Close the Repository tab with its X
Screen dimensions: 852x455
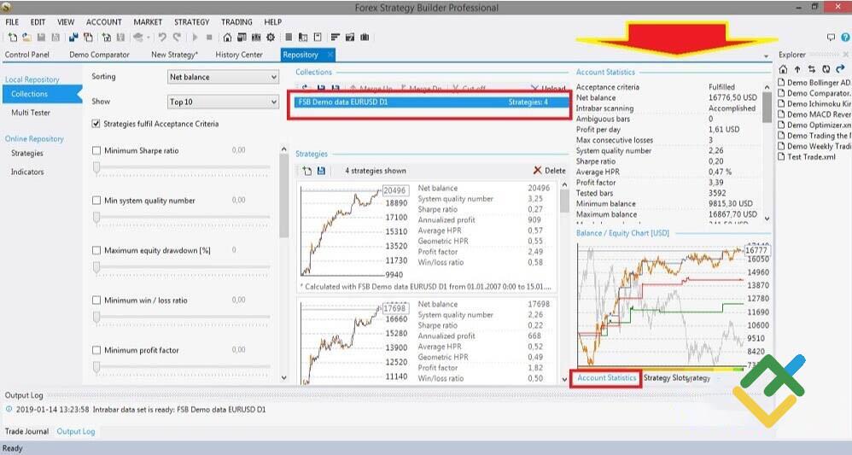pos(329,55)
